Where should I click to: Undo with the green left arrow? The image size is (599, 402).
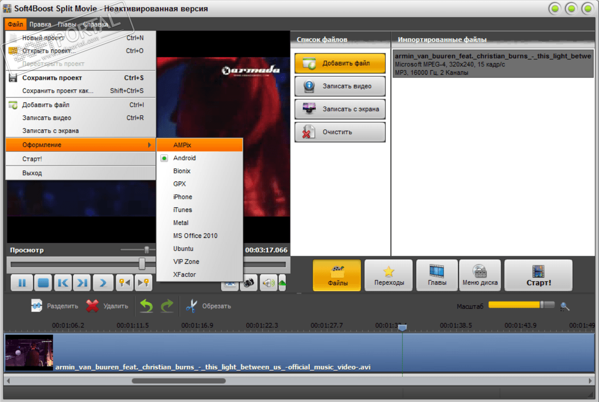click(x=147, y=306)
